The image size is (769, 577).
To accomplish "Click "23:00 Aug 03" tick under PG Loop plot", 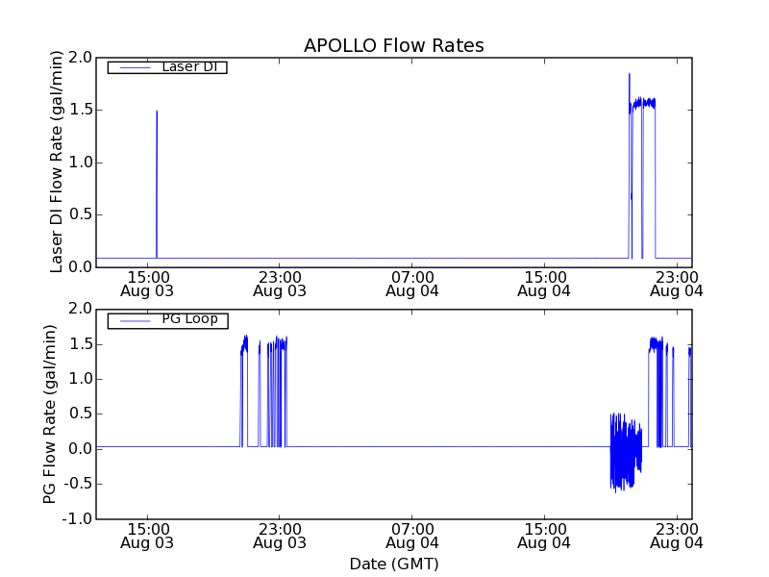I will 280,537.
